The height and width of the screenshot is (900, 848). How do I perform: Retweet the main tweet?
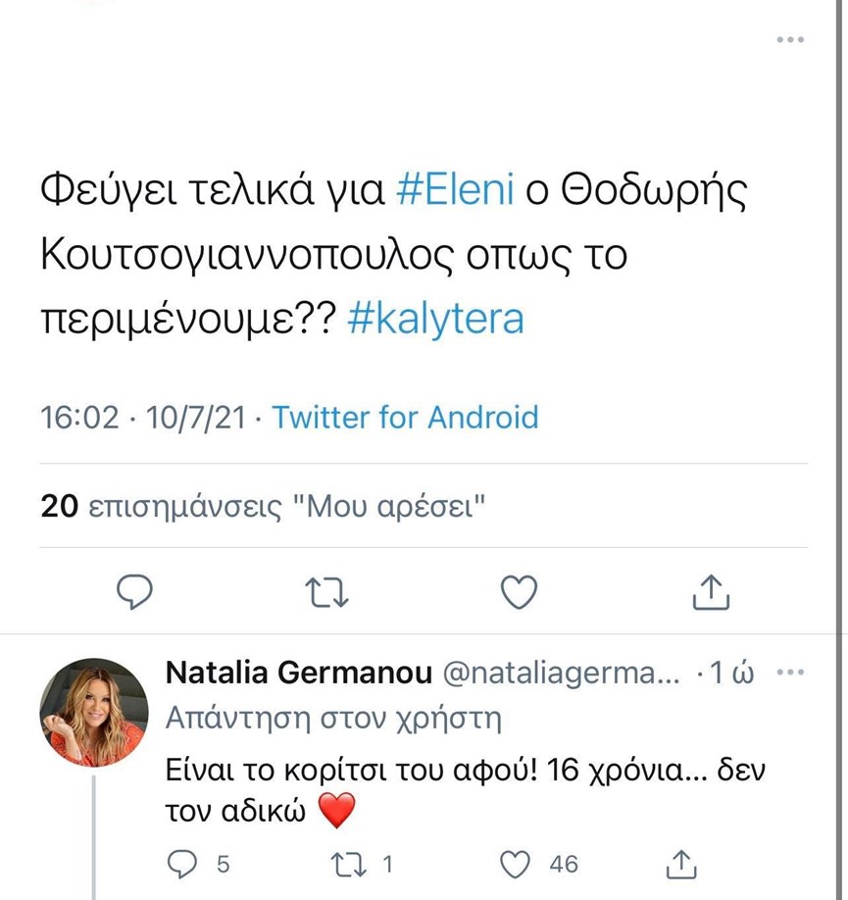327,591
